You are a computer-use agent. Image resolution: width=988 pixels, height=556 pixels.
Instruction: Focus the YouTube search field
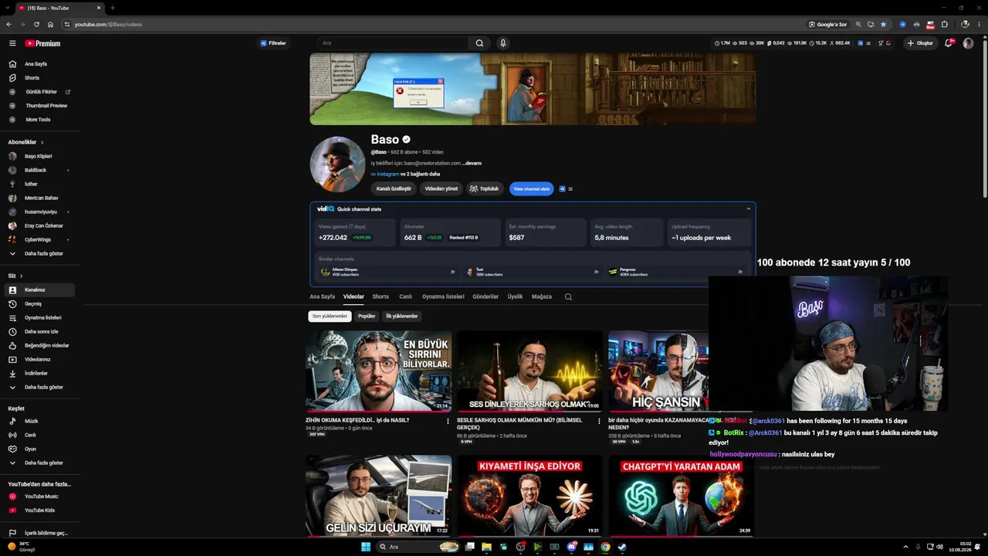(393, 43)
